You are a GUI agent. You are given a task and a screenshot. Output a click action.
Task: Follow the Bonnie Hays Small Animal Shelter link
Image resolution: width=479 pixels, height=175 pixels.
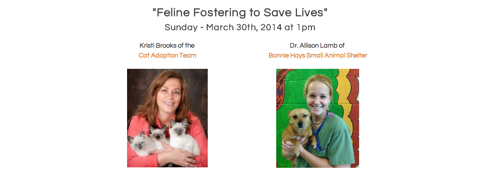[318, 55]
